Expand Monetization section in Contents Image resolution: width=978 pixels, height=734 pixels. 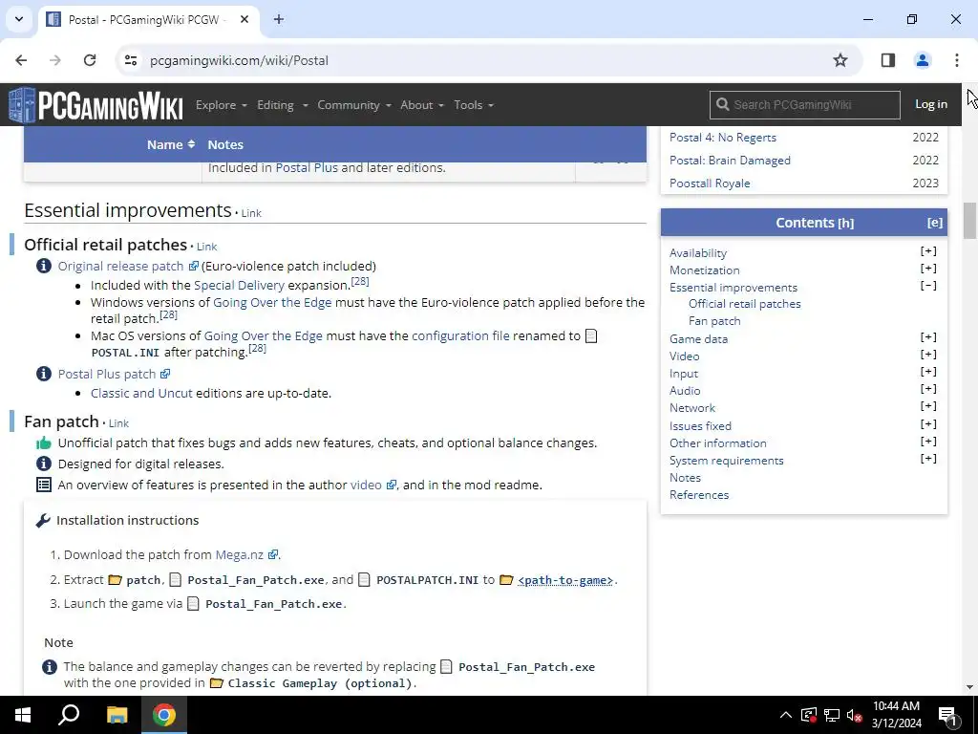point(928,269)
